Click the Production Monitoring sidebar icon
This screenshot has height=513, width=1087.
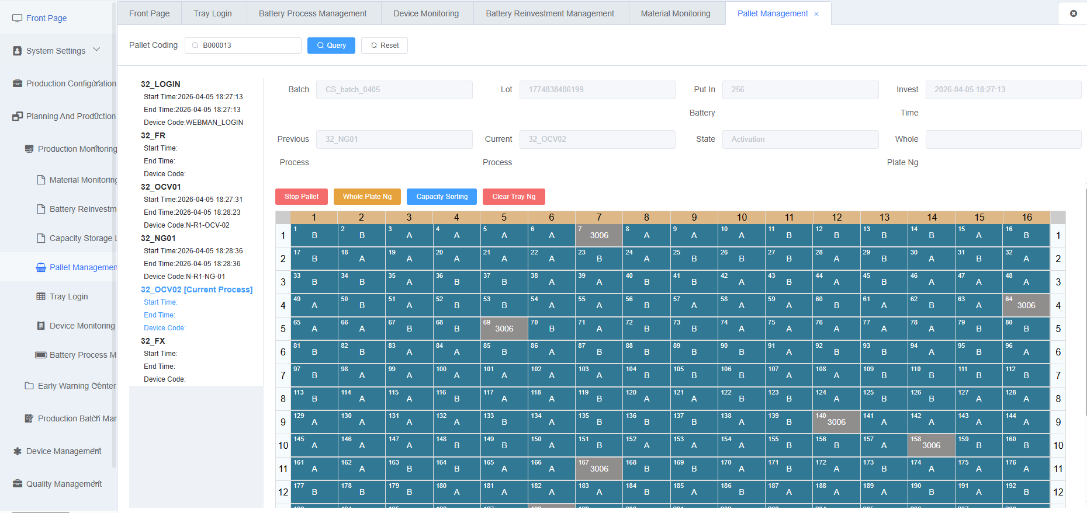click(x=29, y=149)
